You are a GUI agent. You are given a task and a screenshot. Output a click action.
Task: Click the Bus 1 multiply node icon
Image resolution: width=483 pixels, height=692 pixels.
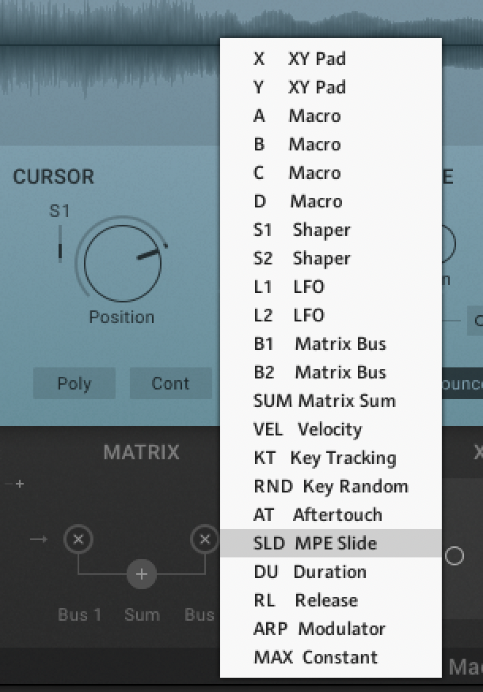[x=78, y=540]
